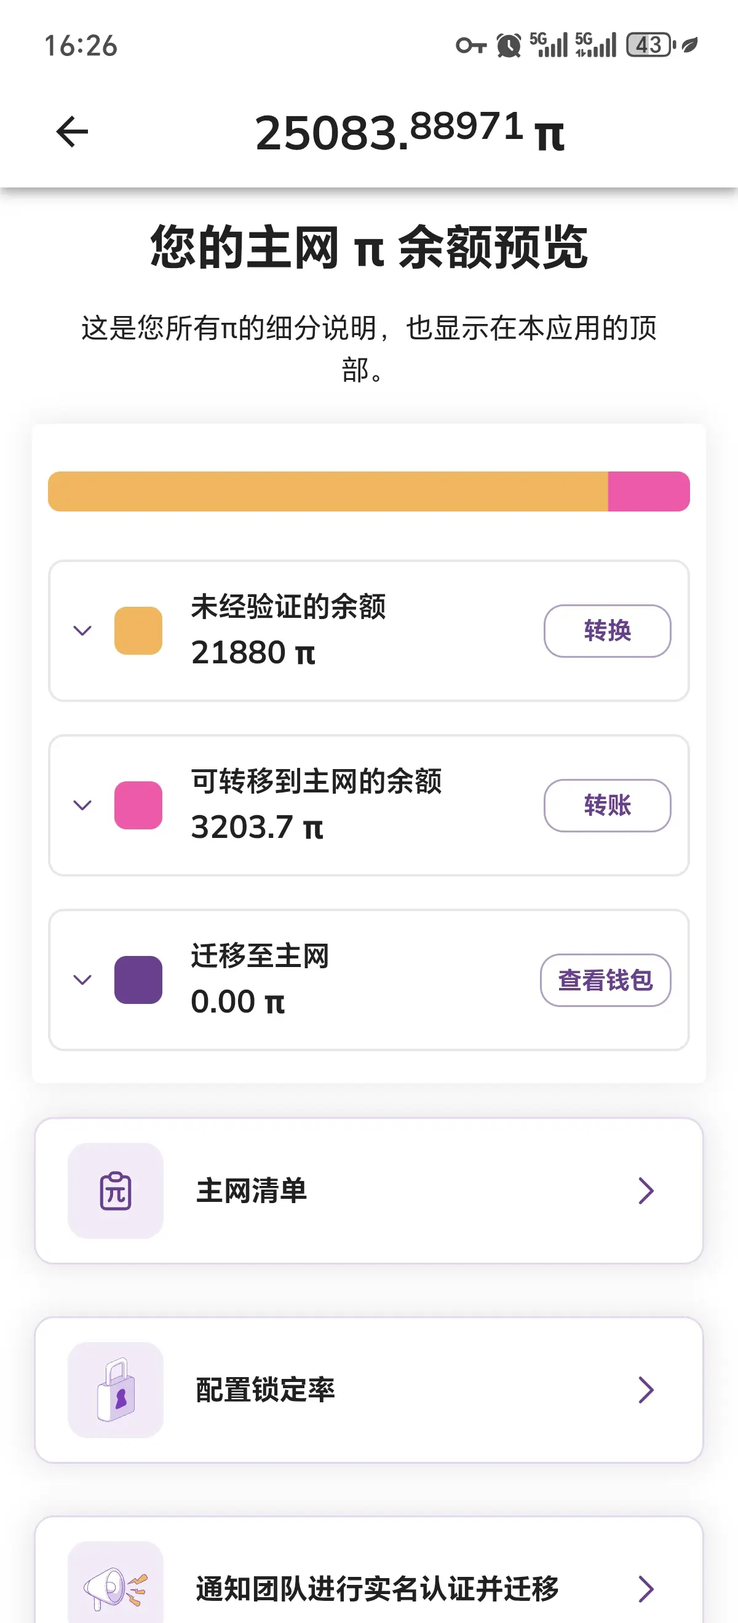The image size is (738, 1623).
Task: Tap the back arrow icon
Action: tap(72, 132)
